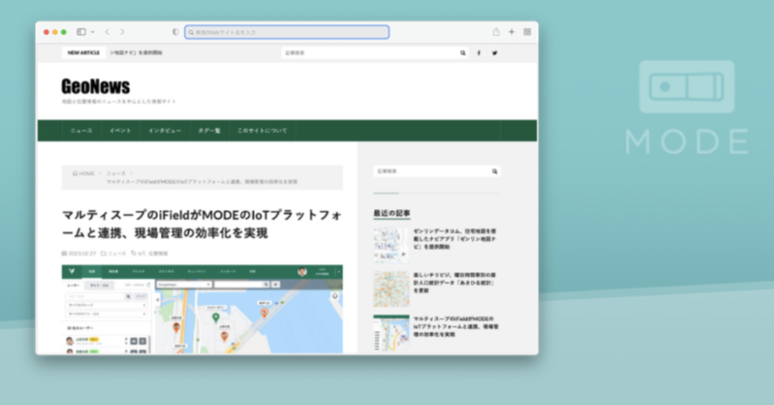The height and width of the screenshot is (405, 774).
Task: Select the インタビュー navigation item
Action: point(164,131)
